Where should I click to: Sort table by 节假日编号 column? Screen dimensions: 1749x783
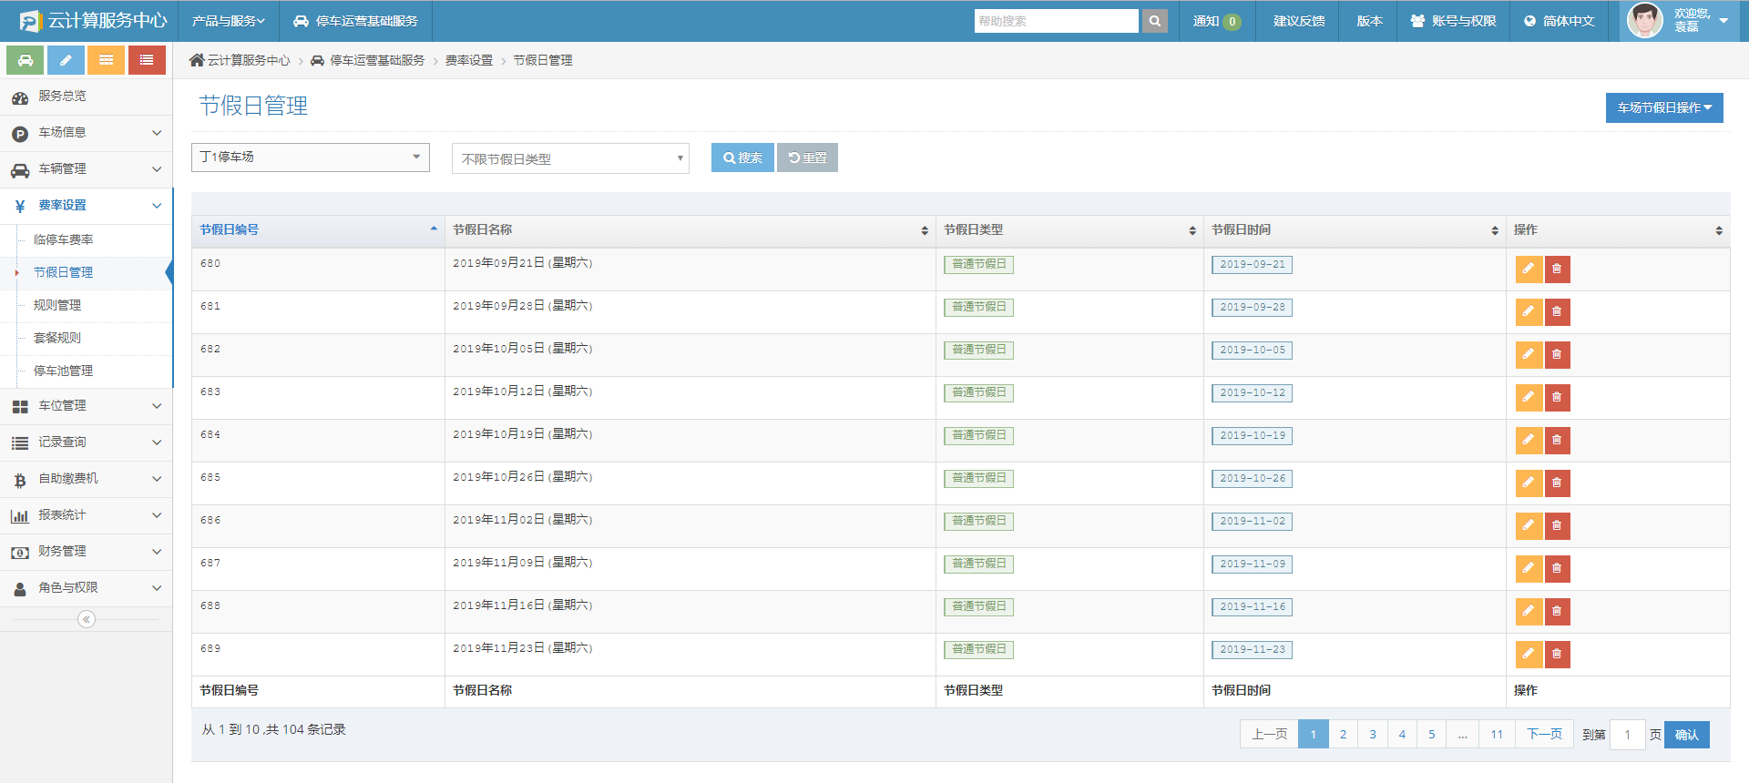[x=317, y=230]
